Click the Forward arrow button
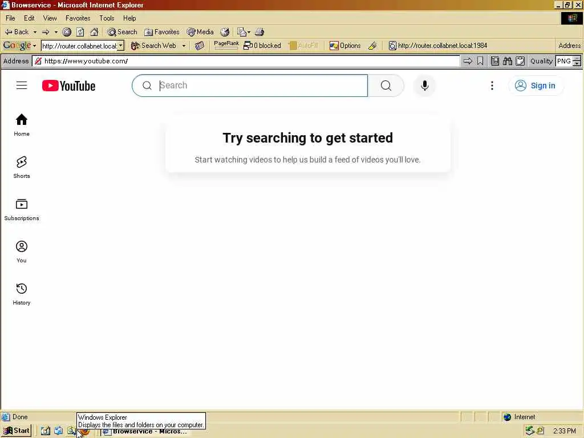The width and height of the screenshot is (584, 438). click(46, 32)
